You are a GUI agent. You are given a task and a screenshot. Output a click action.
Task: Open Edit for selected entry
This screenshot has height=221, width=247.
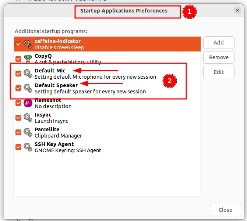tap(219, 72)
